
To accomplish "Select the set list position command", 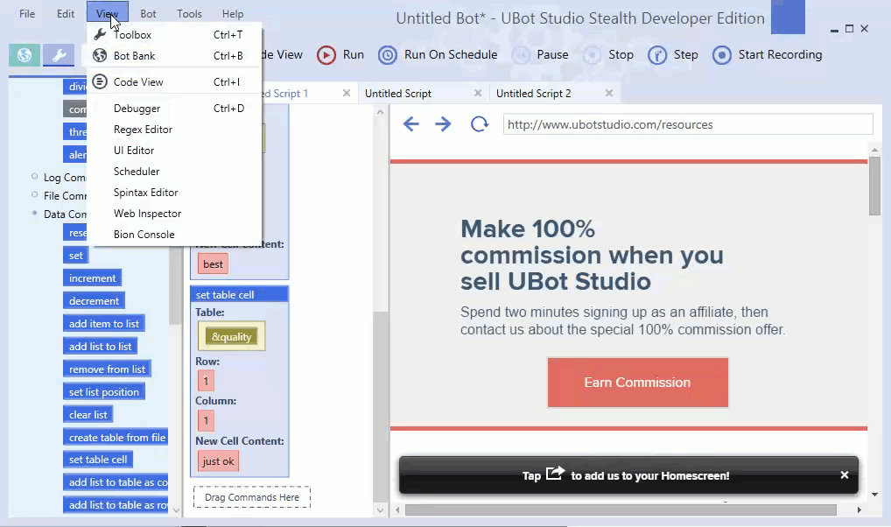I will pos(104,391).
